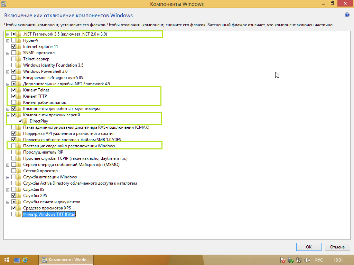This screenshot has width=354, height=265.
Task: Open the Windows Start button
Action: 6,260
